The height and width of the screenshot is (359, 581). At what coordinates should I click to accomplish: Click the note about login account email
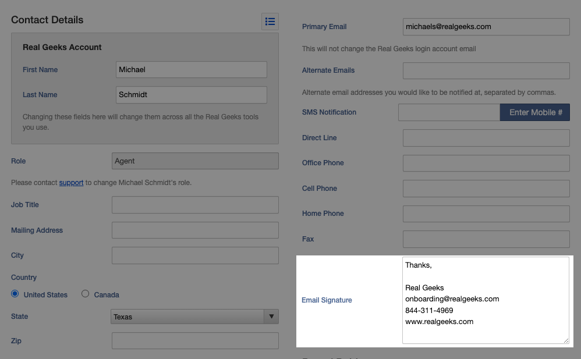point(389,49)
